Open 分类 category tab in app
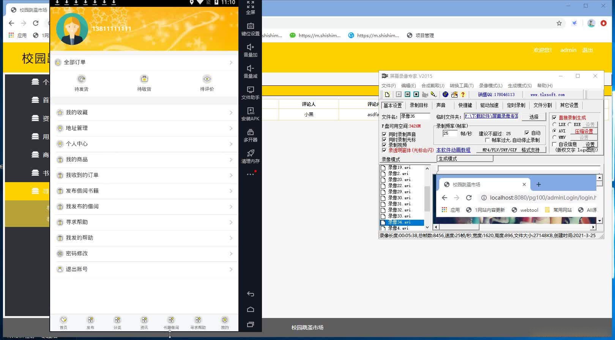The image size is (615, 340). (117, 323)
